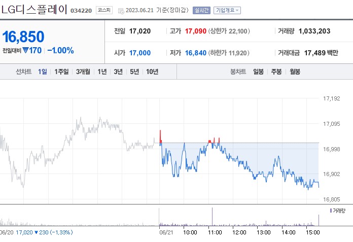
Task: Click the 시가 value 17,000
Action: [x=140, y=53]
